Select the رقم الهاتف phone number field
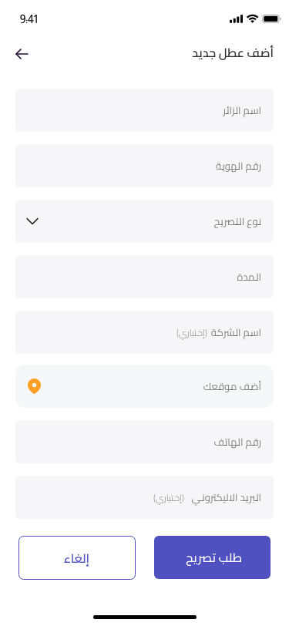 145,442
